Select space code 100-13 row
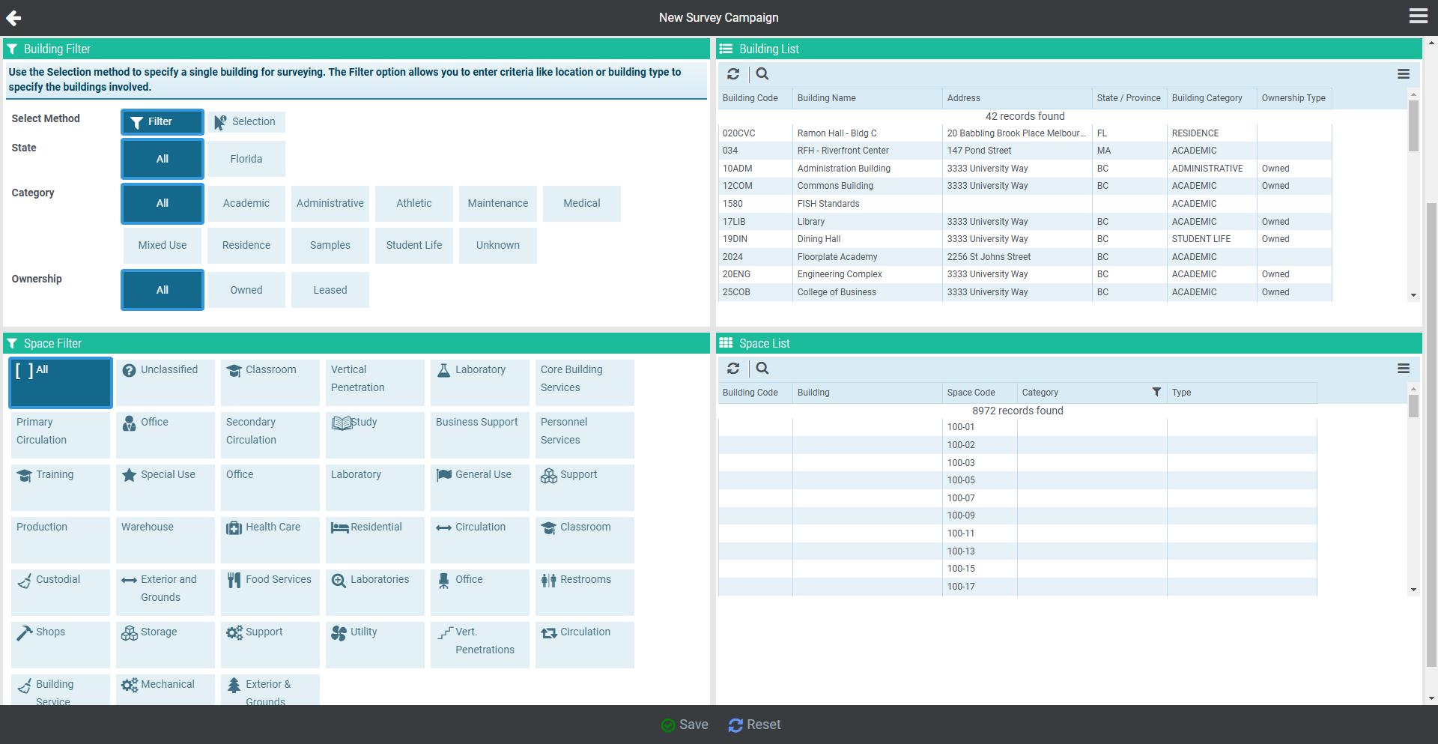 pos(1017,551)
